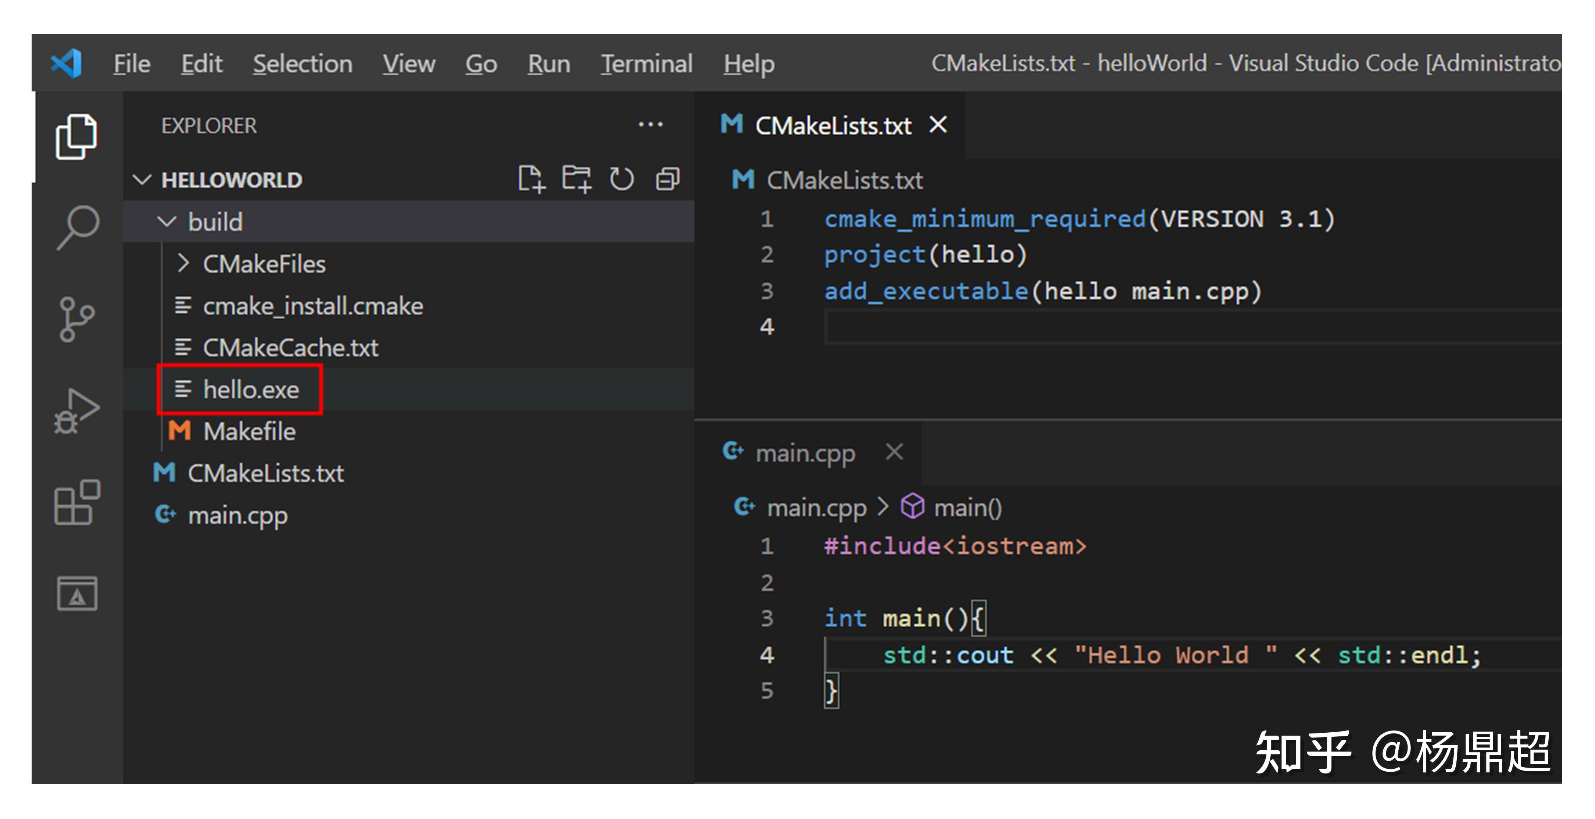
Task: Open the Go menu
Action: 482,64
